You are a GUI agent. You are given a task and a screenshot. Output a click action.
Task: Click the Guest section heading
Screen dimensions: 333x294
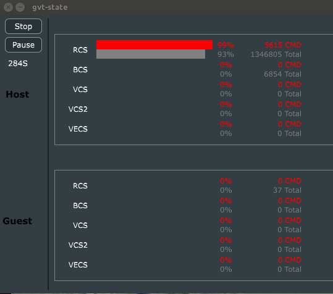pyautogui.click(x=17, y=221)
